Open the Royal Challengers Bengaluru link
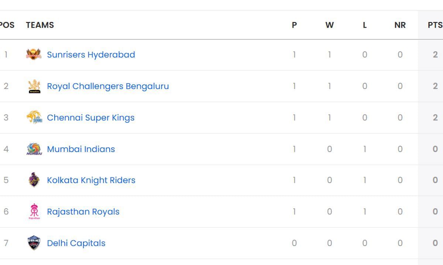Viewport: 443px width, 265px height. (108, 86)
